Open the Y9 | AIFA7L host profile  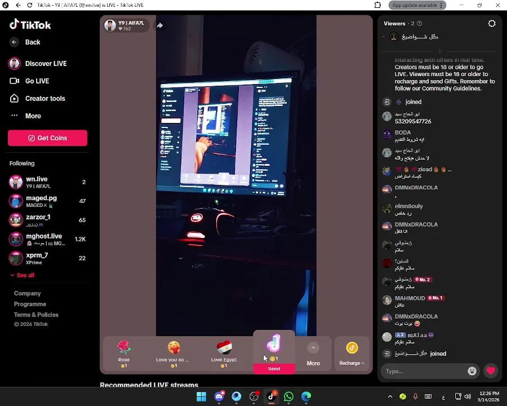tap(126, 25)
